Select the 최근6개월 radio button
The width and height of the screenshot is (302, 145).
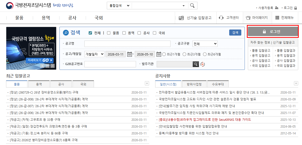(x=205, y=54)
